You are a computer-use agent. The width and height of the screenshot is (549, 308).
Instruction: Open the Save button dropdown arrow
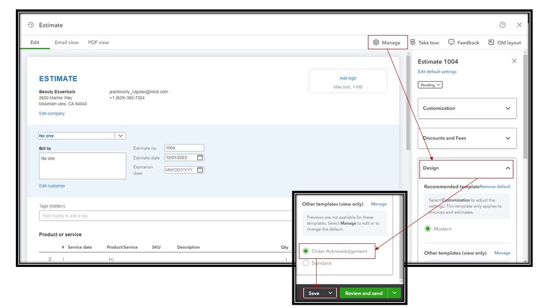330,293
